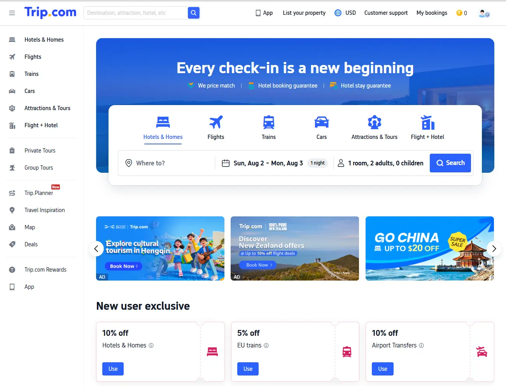Click the Travel Inspiration sidebar link
The height and width of the screenshot is (386, 506).
45,210
